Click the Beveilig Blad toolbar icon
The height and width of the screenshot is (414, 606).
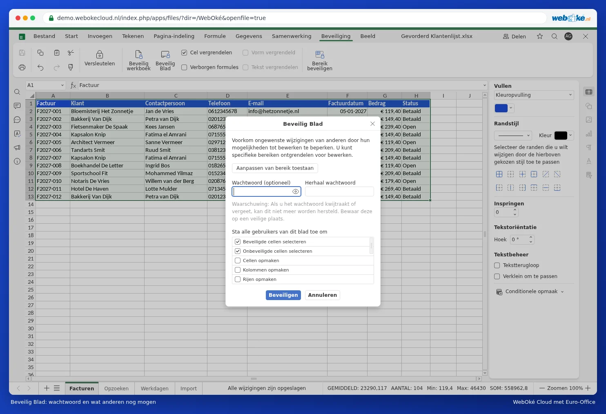[x=165, y=54]
